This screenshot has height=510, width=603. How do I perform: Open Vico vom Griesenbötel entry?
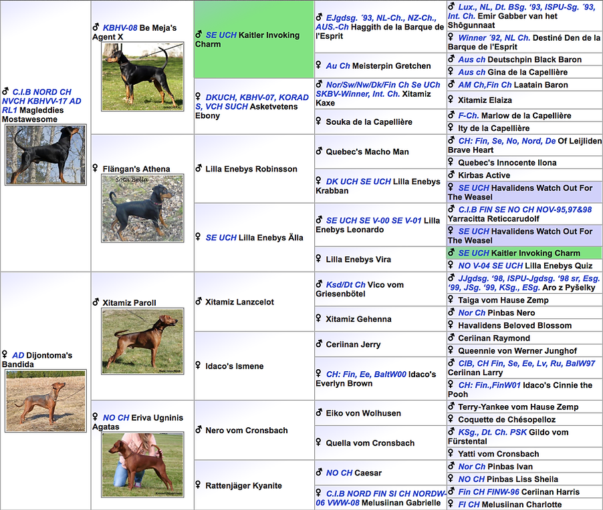[x=360, y=289]
